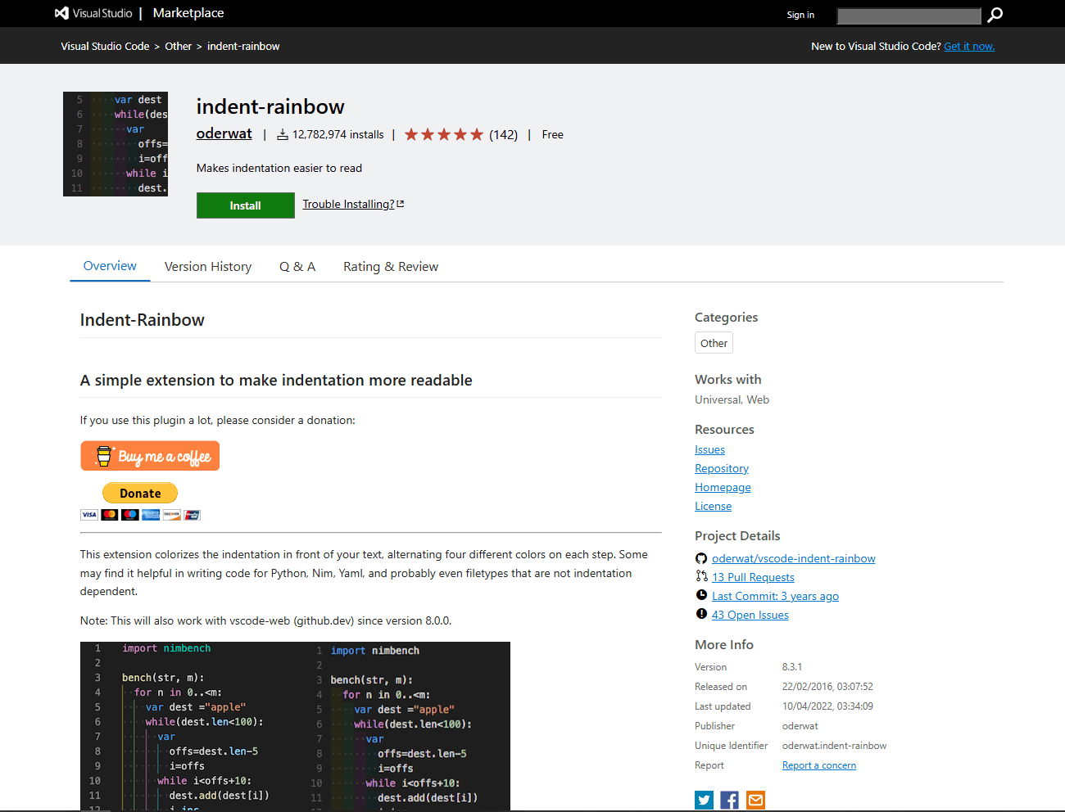
Task: Open the Overview tab
Action: (110, 266)
